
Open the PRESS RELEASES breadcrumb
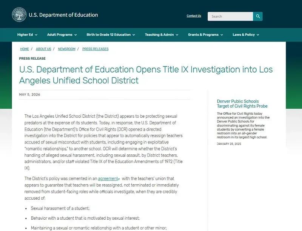(96, 49)
